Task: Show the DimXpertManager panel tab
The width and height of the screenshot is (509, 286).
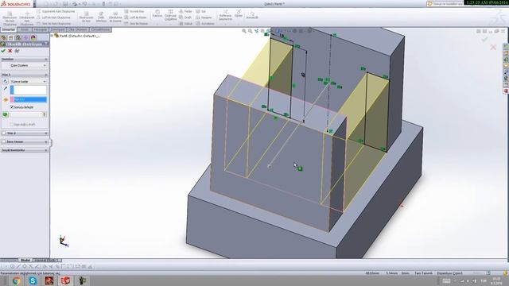Action: tap(25, 37)
